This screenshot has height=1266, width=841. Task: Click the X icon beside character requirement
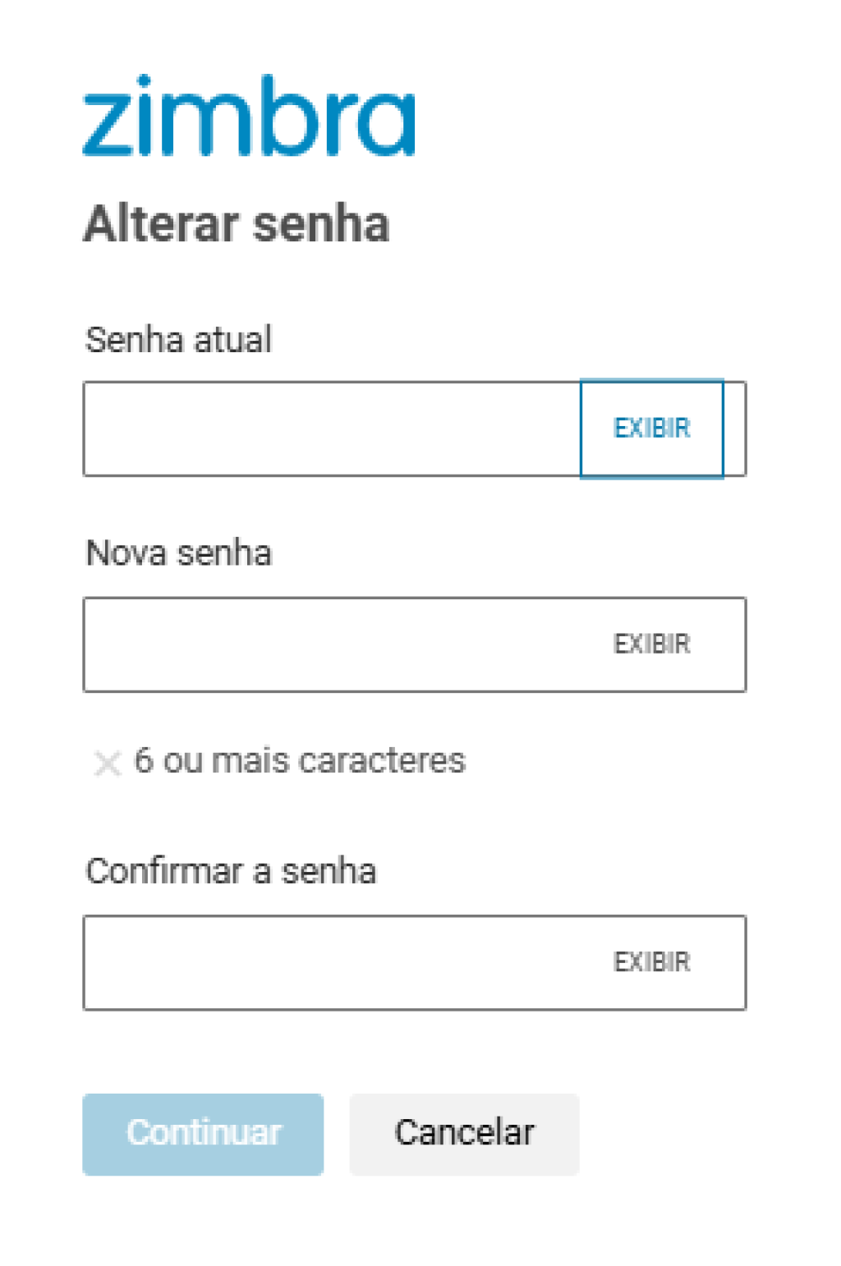click(107, 763)
